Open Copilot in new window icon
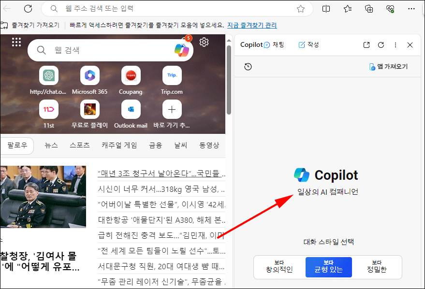 point(366,45)
